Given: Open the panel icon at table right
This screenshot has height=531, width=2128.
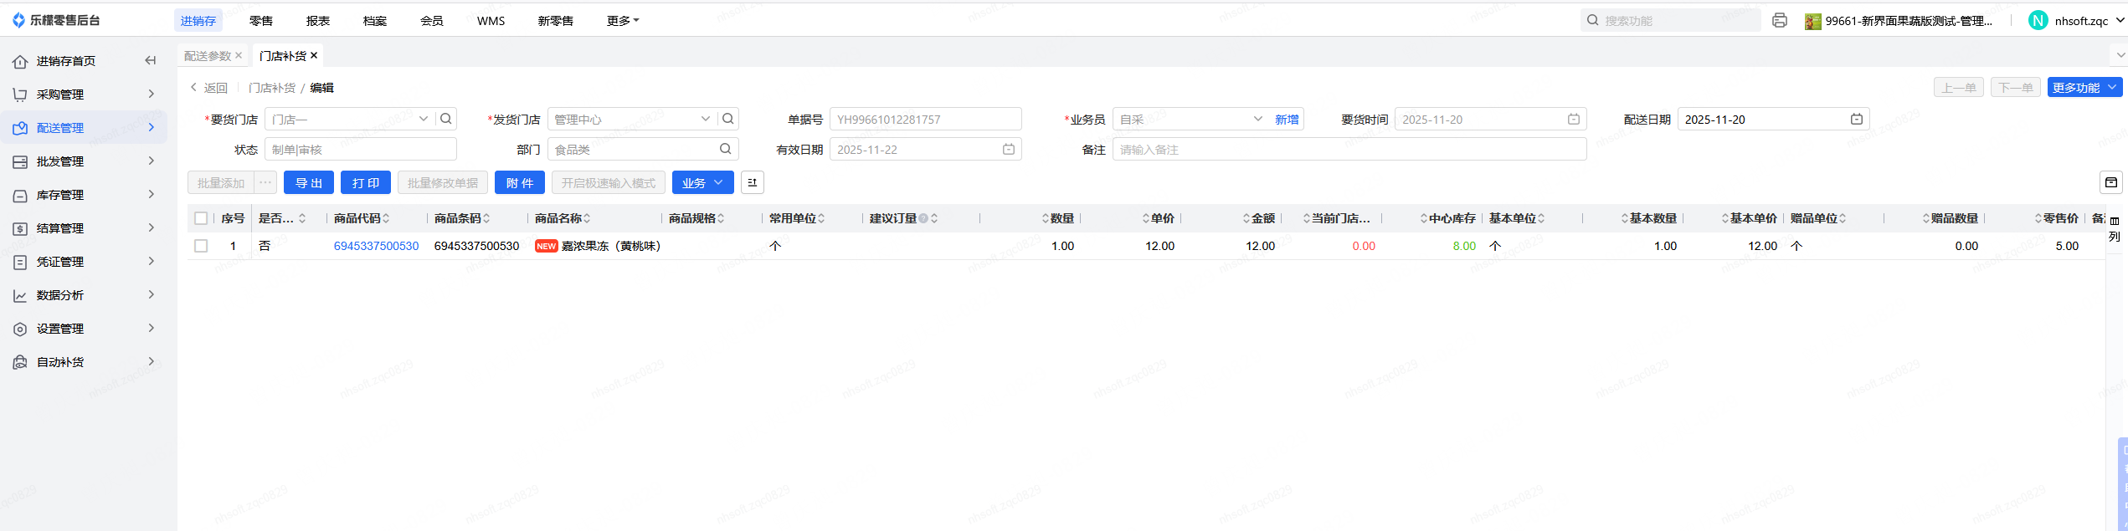Looking at the screenshot, I should [x=2111, y=182].
